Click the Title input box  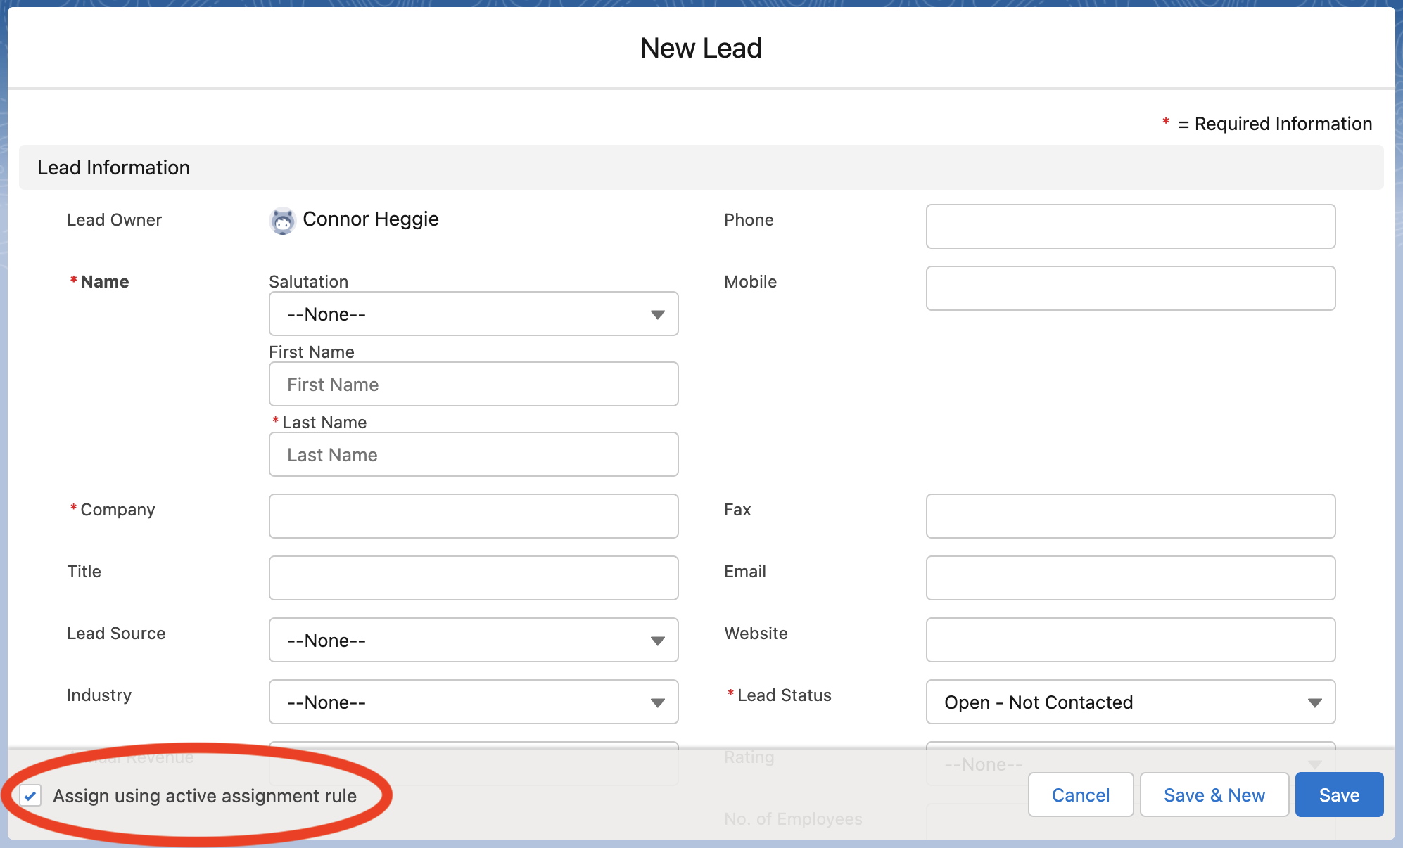click(x=473, y=579)
